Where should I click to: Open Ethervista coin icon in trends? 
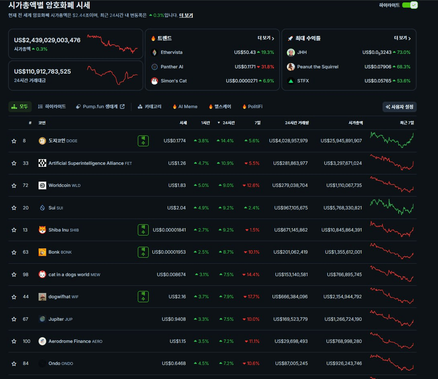[154, 52]
